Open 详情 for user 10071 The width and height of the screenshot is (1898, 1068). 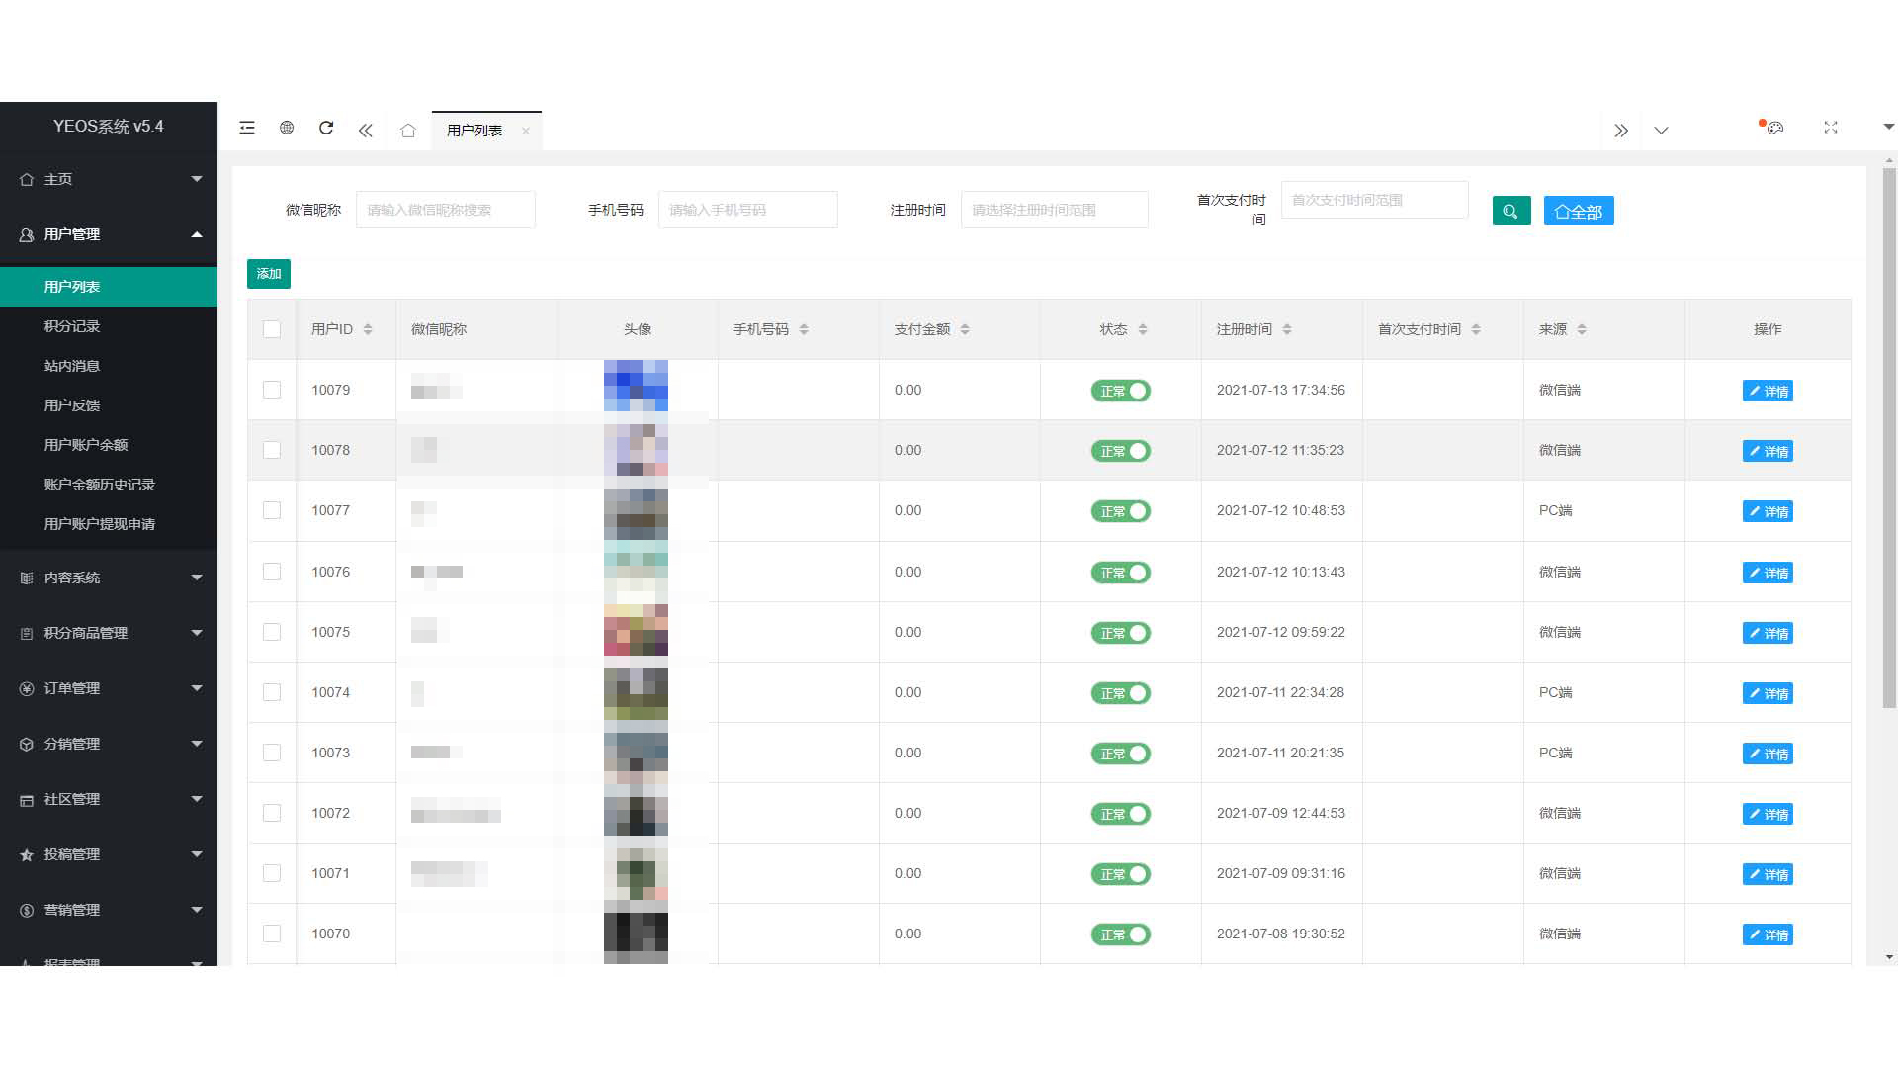(x=1768, y=874)
